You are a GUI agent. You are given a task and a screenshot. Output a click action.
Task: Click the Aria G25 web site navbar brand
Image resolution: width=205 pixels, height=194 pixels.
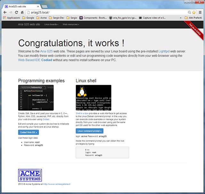(29, 24)
